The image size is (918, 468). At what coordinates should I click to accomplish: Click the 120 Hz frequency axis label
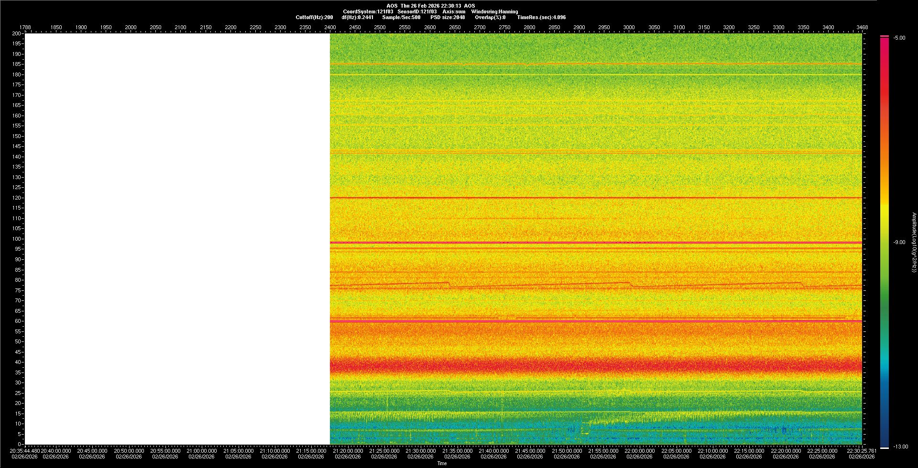[x=17, y=198]
